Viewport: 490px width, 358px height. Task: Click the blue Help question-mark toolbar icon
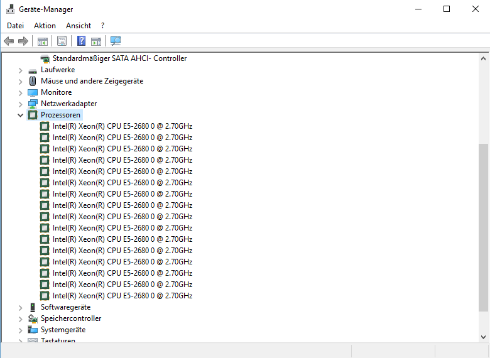pos(81,41)
